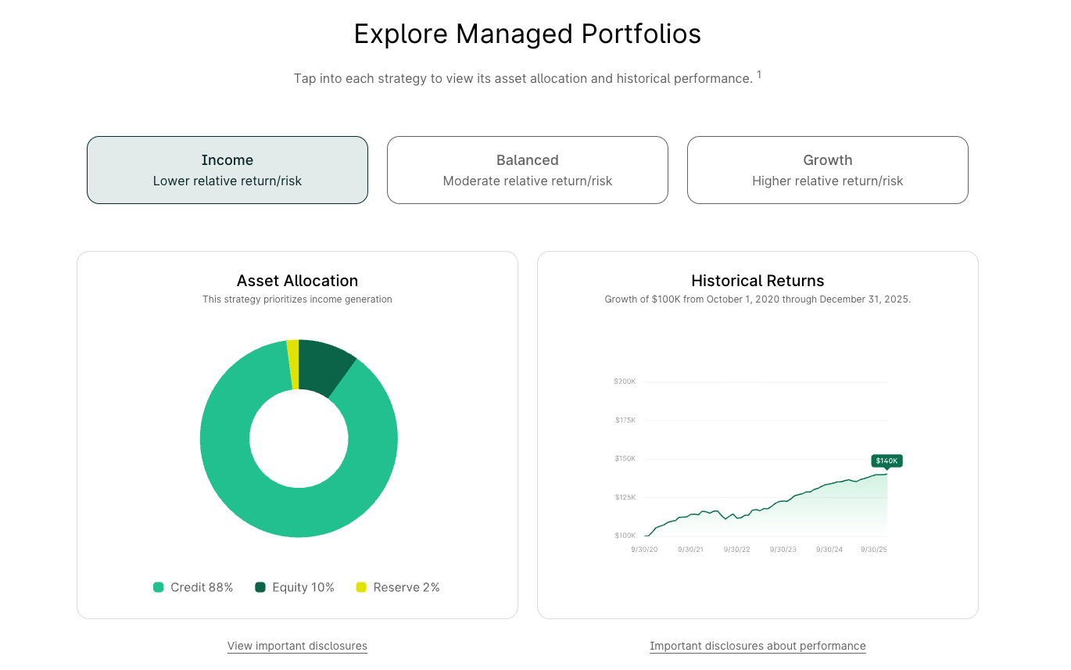Click the Explore Managed Portfolios heading
The image size is (1071, 670).
coord(528,34)
